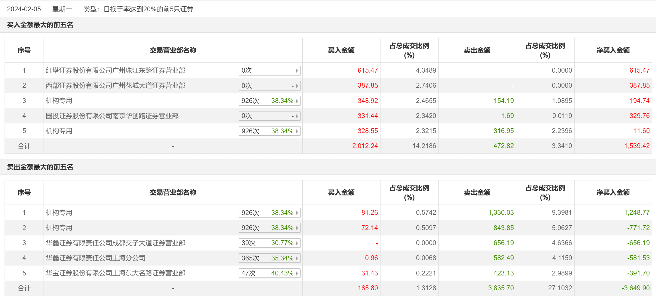Click 买入金额 header in buy table
The image size is (656, 301).
(x=341, y=50)
